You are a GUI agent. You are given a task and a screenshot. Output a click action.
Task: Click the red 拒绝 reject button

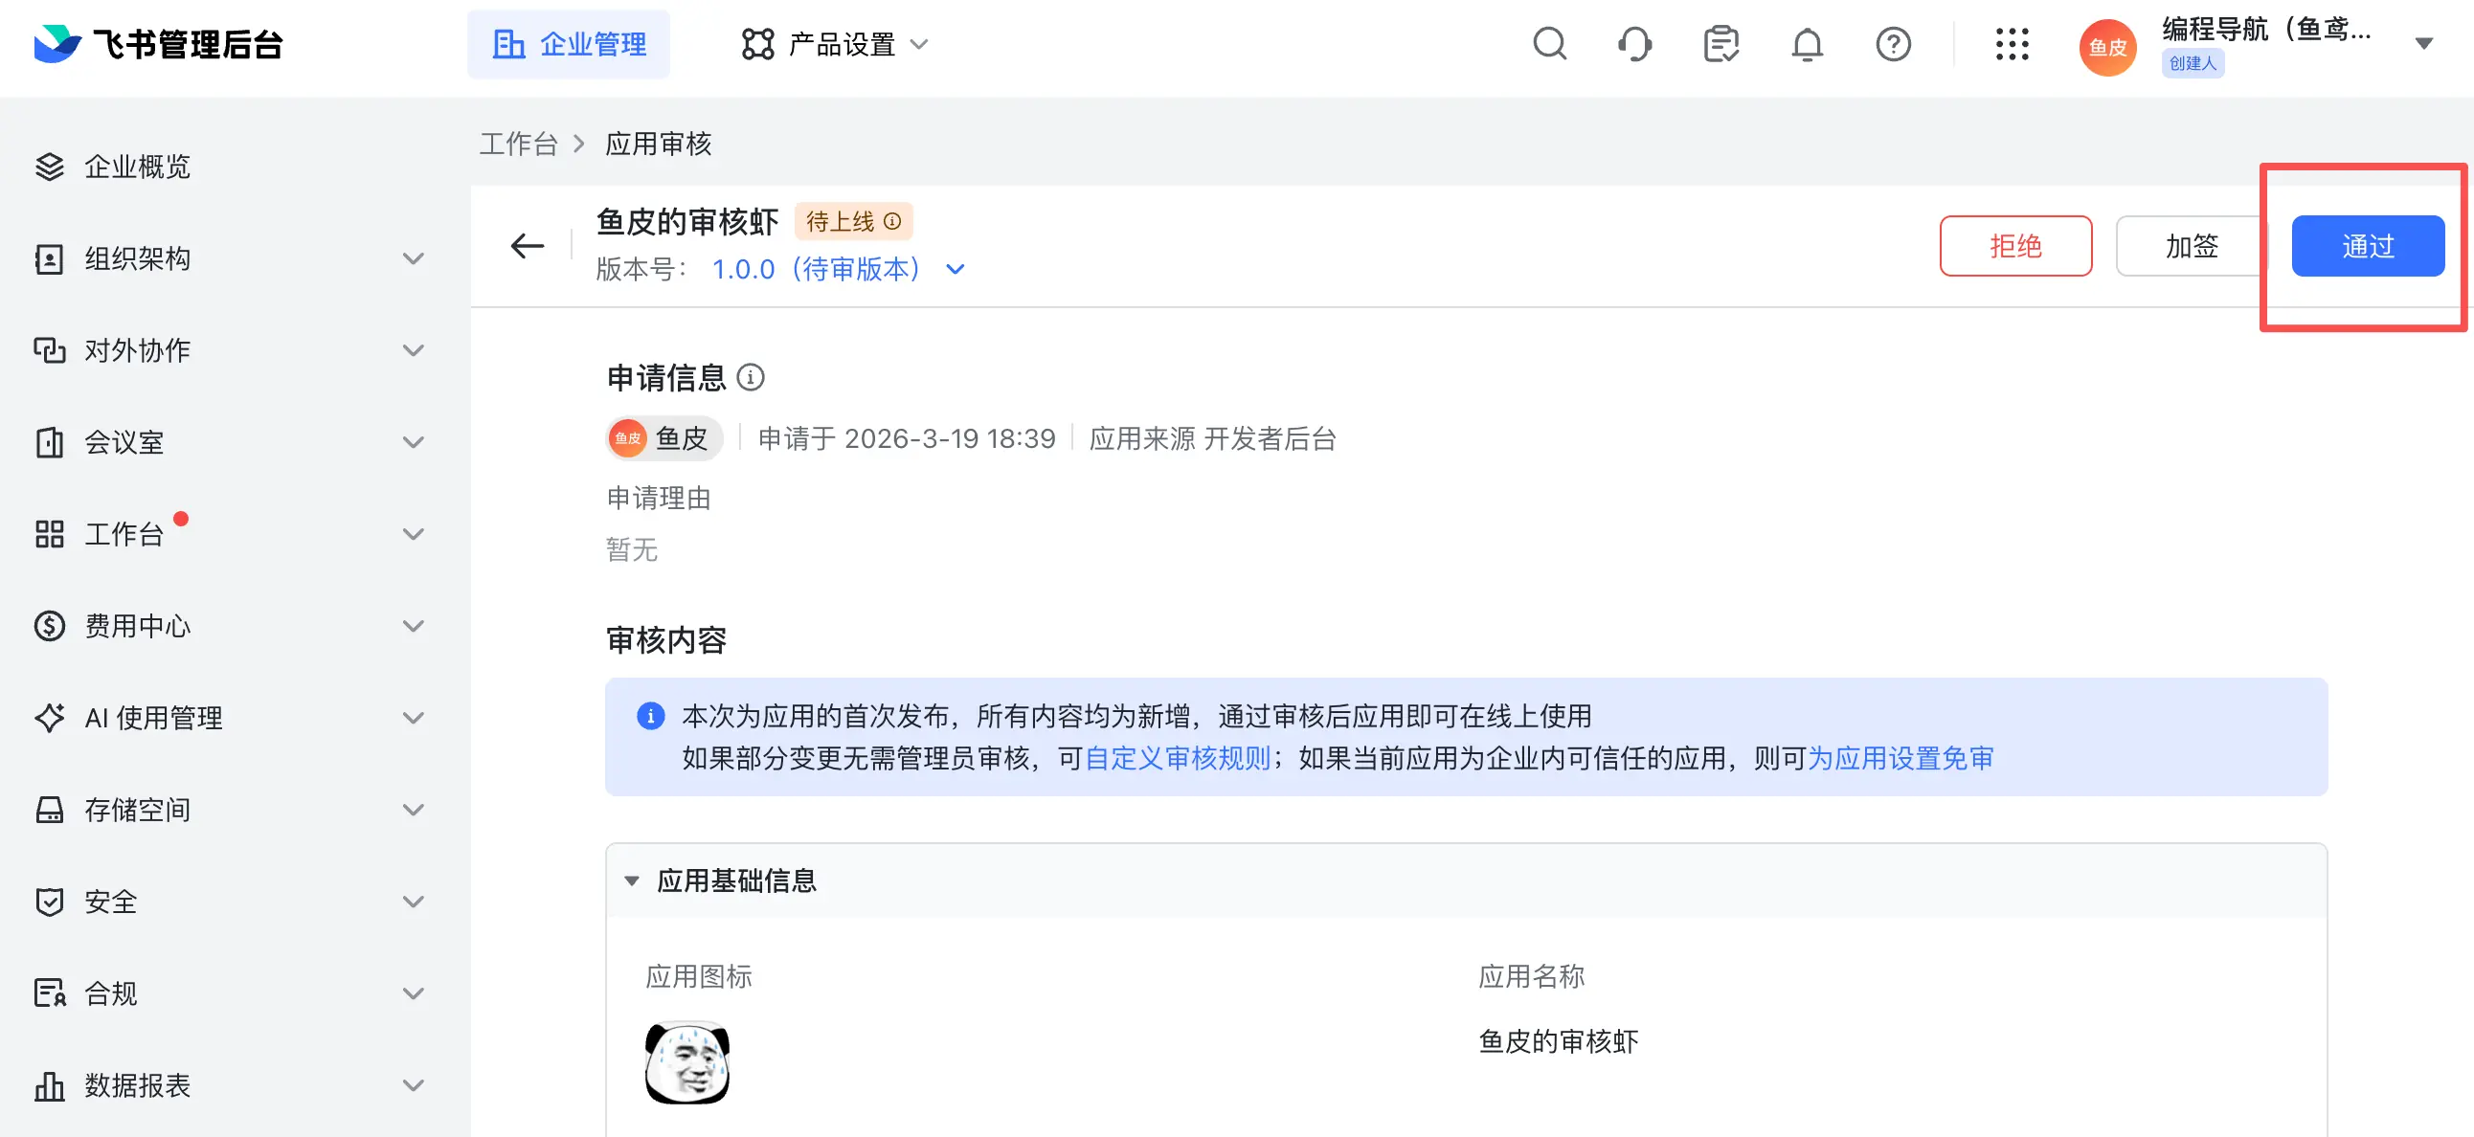[x=2015, y=246]
